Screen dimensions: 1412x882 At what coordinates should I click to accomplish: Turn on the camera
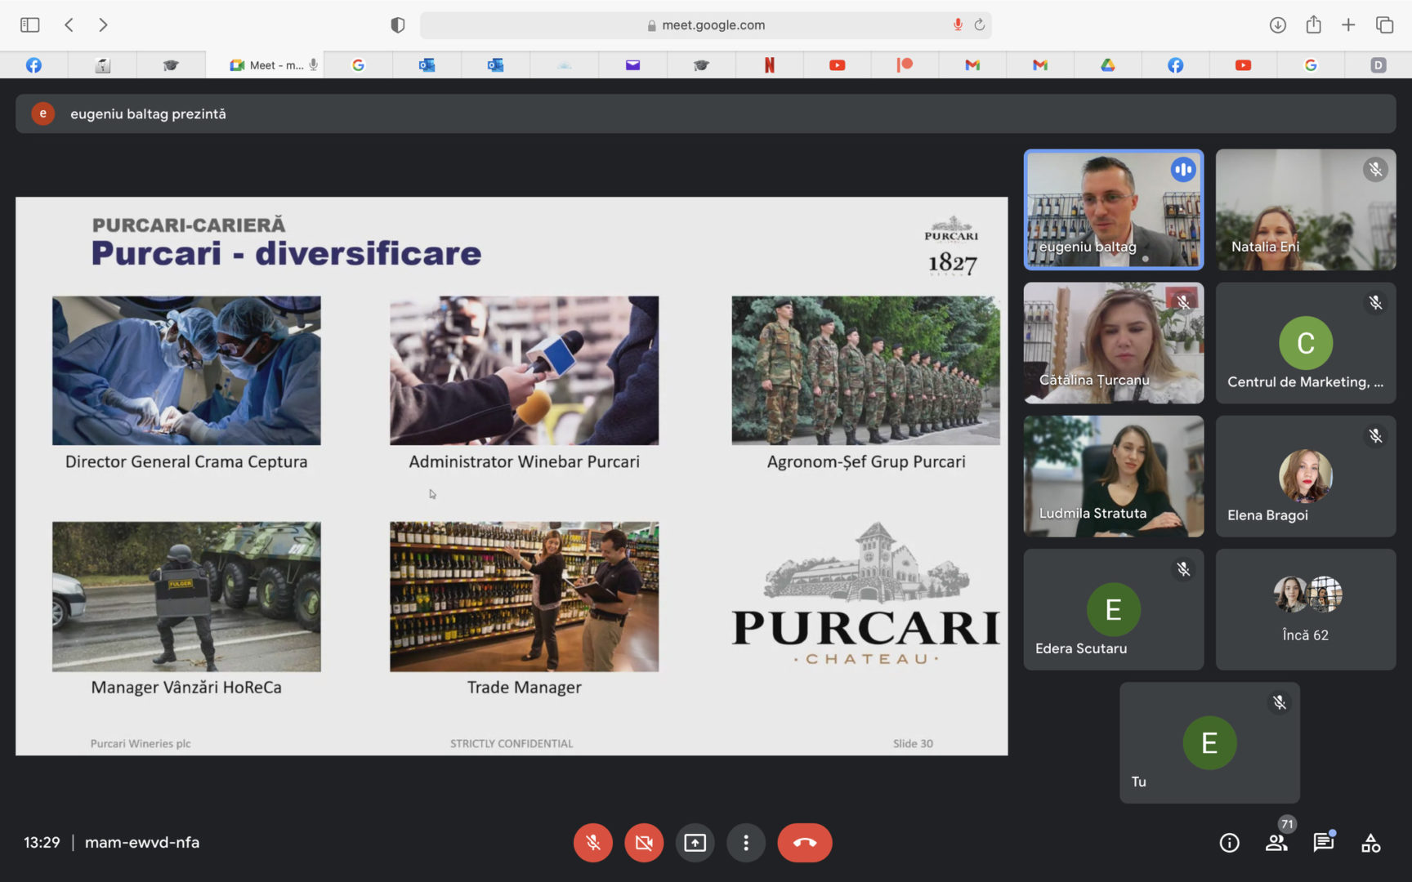click(x=644, y=843)
